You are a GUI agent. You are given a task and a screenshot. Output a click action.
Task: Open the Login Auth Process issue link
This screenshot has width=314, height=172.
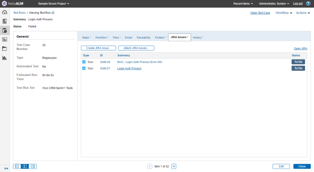tap(129, 68)
